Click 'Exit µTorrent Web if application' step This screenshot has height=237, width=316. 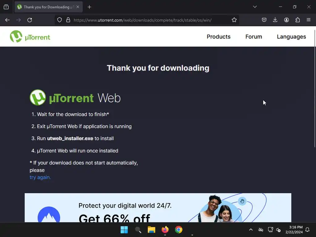tap(81, 126)
